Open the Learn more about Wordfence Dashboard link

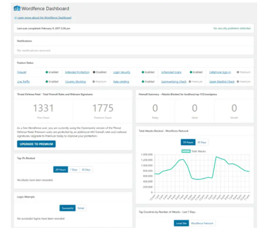coord(45,17)
